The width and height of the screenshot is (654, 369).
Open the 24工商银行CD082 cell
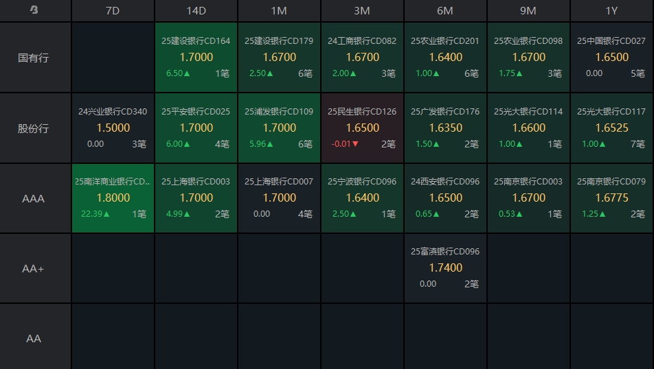click(362, 57)
